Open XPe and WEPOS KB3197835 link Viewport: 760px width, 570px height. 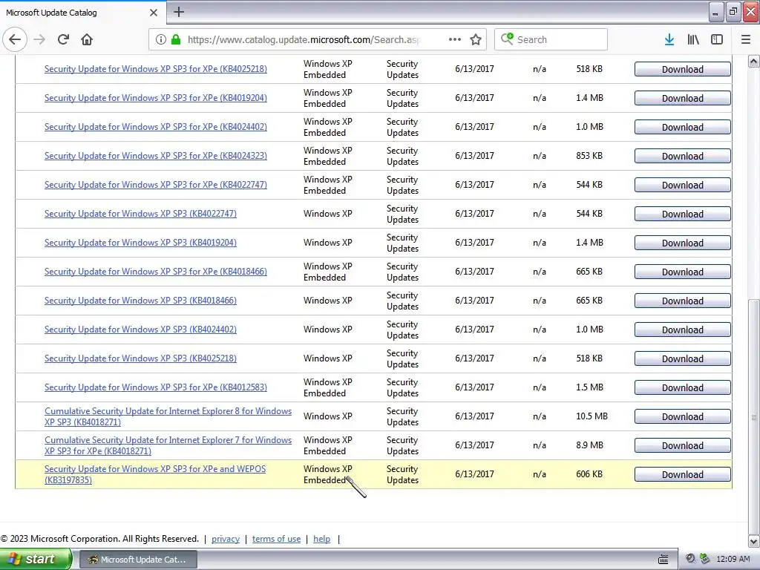click(x=155, y=474)
